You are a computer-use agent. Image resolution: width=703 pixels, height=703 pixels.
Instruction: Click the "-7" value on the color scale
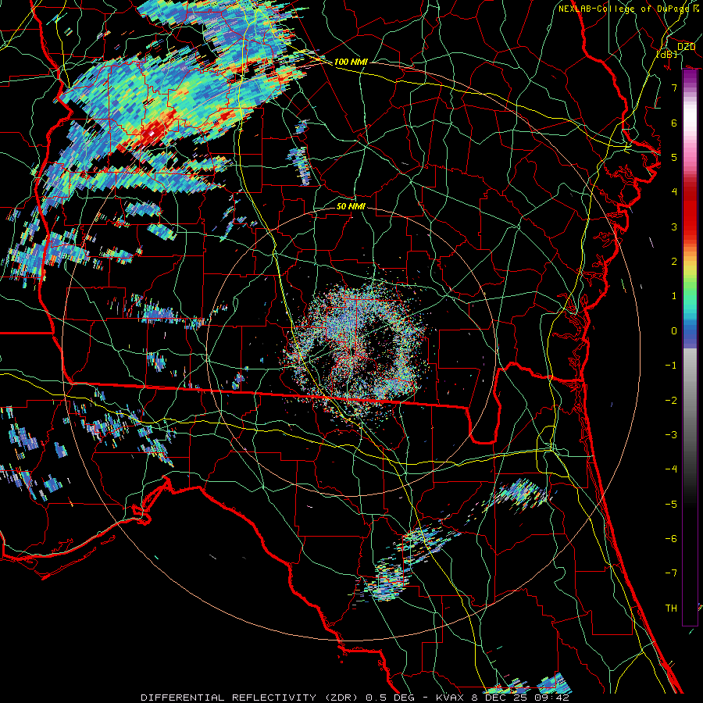(671, 573)
